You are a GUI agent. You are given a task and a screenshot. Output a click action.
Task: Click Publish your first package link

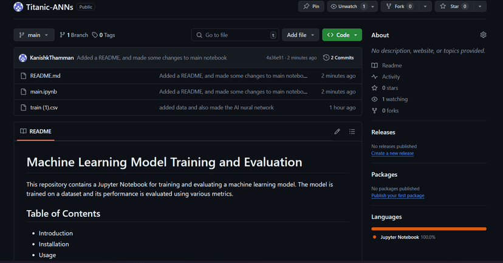click(x=397, y=196)
